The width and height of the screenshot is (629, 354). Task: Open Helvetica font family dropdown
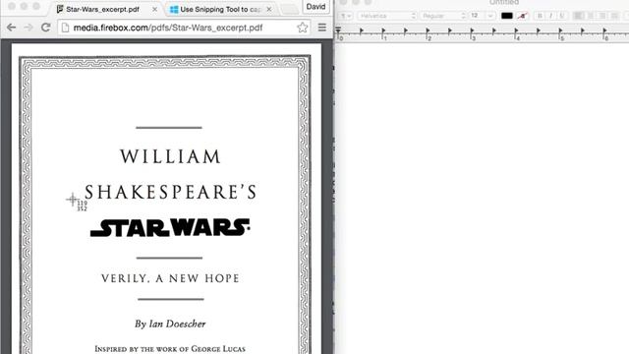386,16
